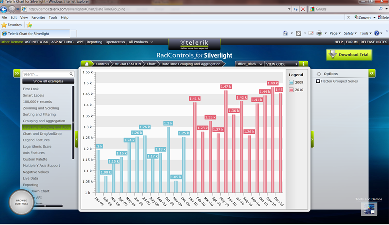Collapse Options panel with green double-arrow
Viewport: 389px width, 225px height.
[372, 73]
